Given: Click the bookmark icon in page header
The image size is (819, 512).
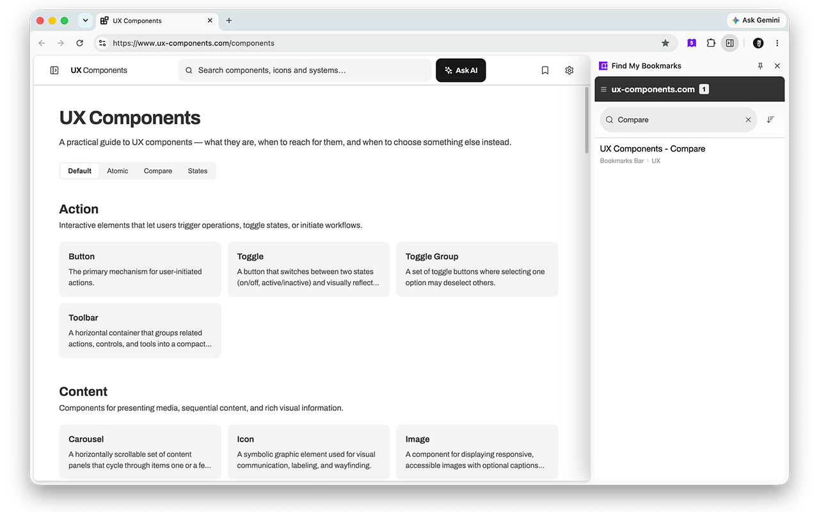Looking at the screenshot, I should tap(545, 70).
